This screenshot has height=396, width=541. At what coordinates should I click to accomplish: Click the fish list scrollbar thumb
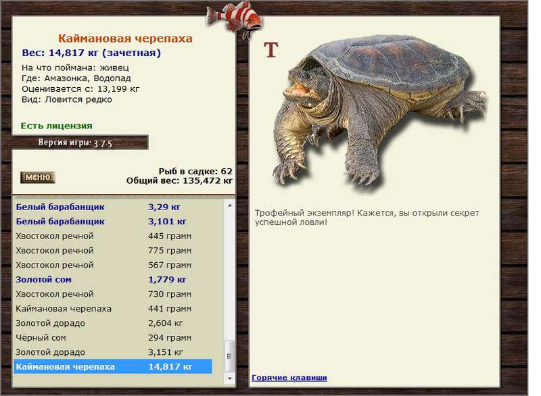pyautogui.click(x=230, y=356)
